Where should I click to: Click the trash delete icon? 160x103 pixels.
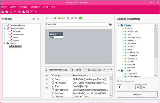coord(55,18)
